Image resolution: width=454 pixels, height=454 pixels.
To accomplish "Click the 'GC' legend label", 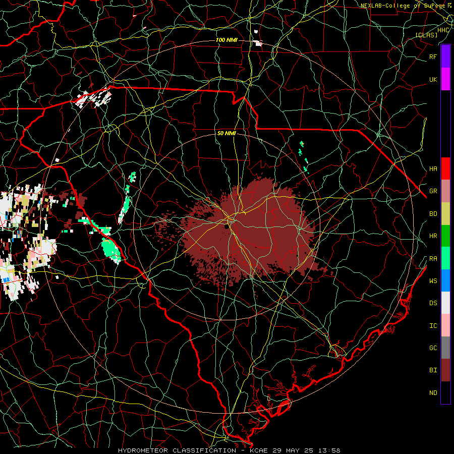I will pyautogui.click(x=433, y=348).
